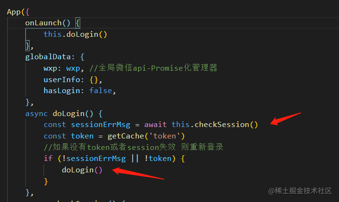Viewport: 339px width, 202px height.
Task: Click the async keyword before doLogin
Action: tap(36, 114)
